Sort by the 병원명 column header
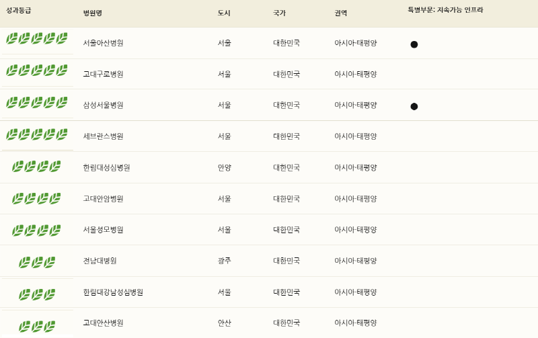 click(93, 13)
